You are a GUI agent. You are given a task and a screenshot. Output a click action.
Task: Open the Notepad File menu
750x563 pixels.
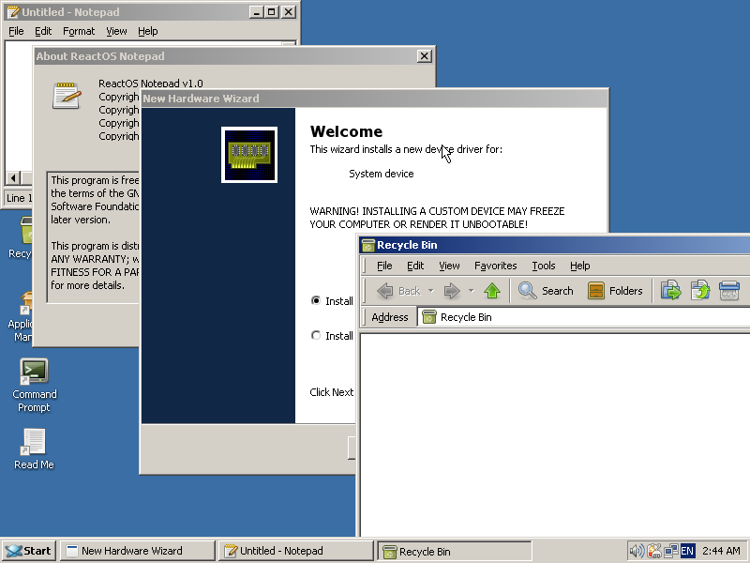pyautogui.click(x=16, y=31)
